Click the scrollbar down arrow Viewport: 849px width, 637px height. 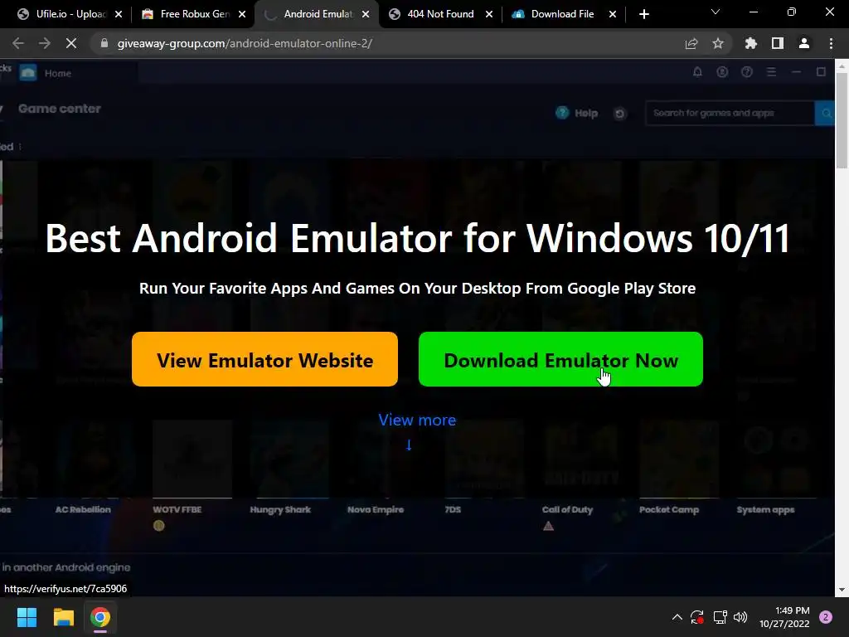[x=842, y=590]
